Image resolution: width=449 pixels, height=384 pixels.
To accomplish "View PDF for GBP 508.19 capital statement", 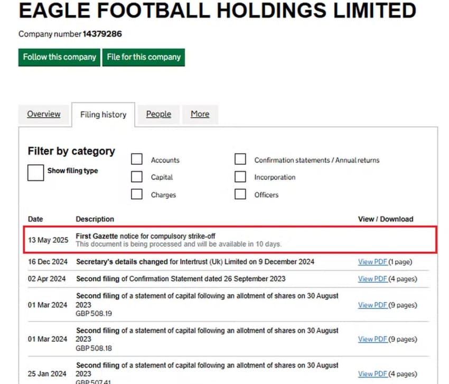I will tap(372, 305).
